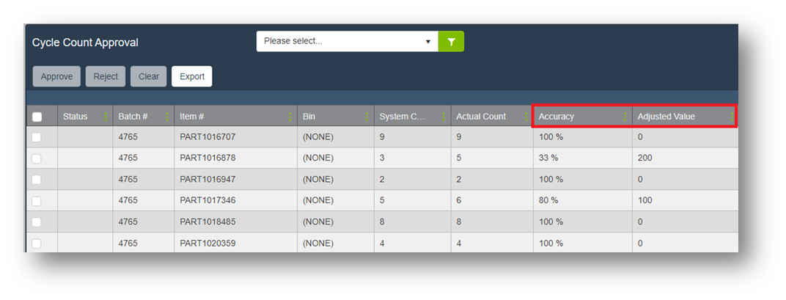Click the Reject button
This screenshot has height=300, width=786.
click(106, 76)
